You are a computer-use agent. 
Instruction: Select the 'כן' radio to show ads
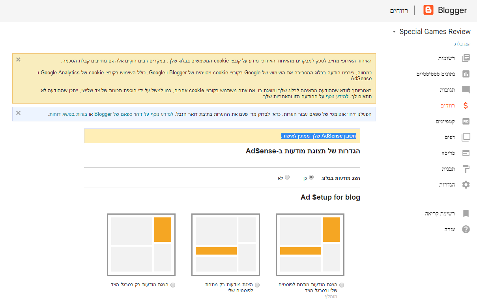[311, 177]
